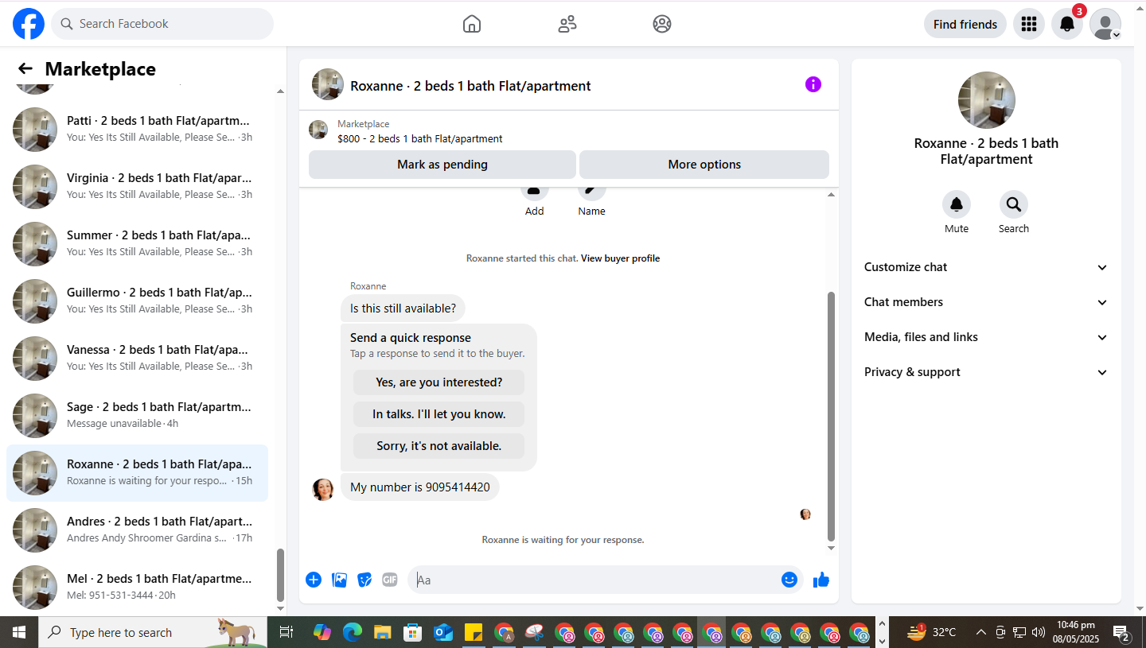Open the Windows Start menu
The image size is (1146, 648).
pyautogui.click(x=19, y=632)
